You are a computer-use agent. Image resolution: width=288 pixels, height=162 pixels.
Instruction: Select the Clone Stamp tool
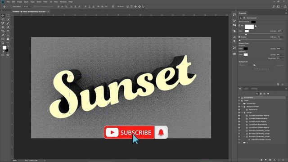3,27
